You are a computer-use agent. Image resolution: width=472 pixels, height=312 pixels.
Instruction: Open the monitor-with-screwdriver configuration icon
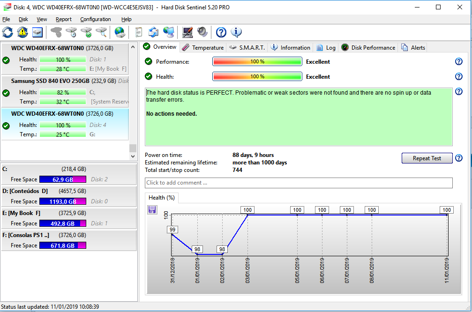point(187,32)
